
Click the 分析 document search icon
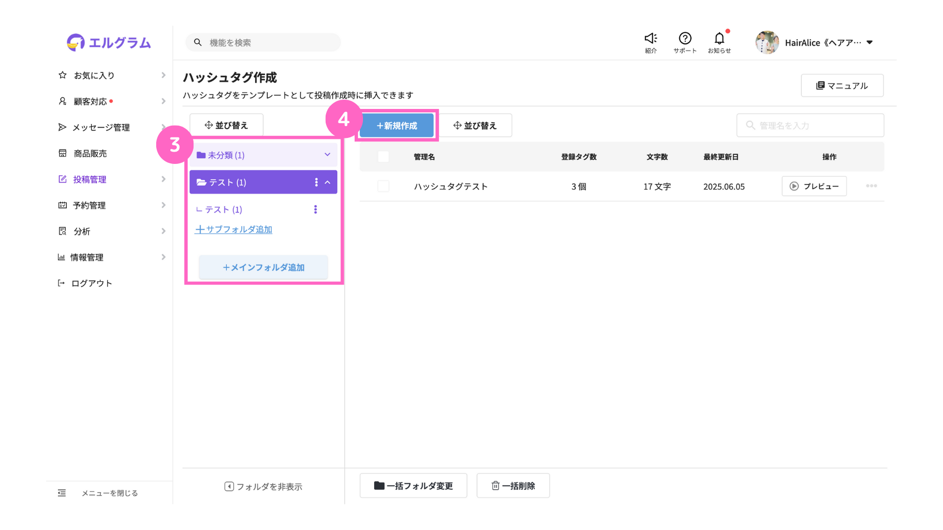(x=62, y=231)
